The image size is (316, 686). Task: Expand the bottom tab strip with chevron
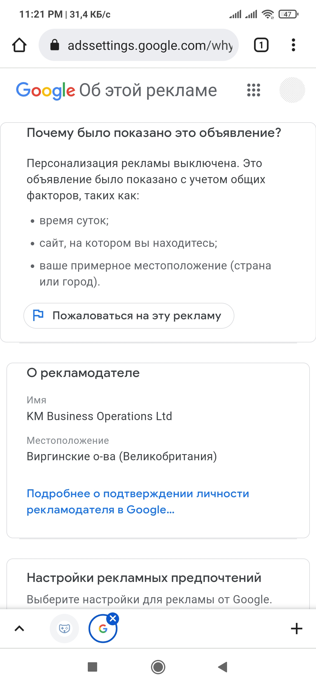pyautogui.click(x=19, y=629)
